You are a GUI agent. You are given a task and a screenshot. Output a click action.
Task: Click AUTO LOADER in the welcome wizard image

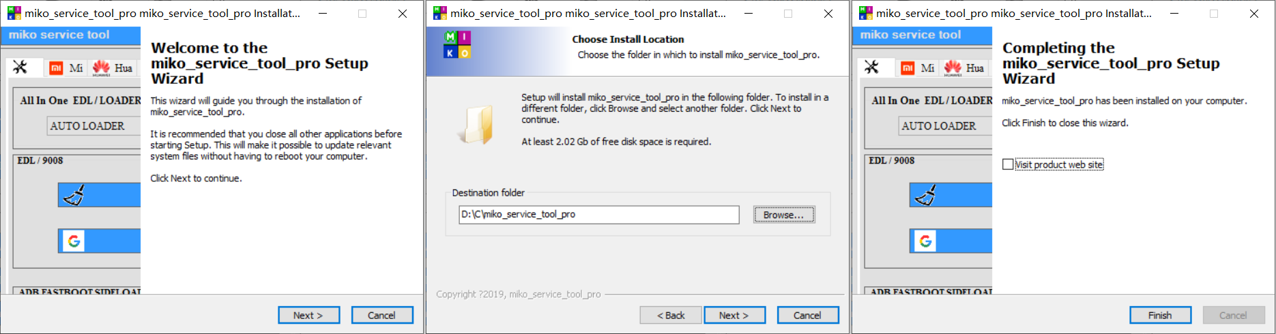coord(87,126)
